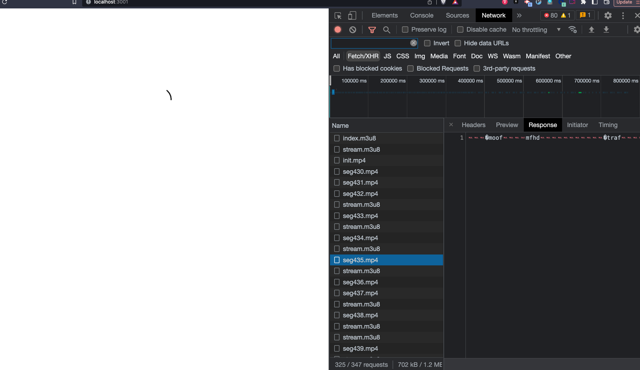The width and height of the screenshot is (640, 370).
Task: Expand the hidden DevTools panels chevron
Action: point(520,15)
